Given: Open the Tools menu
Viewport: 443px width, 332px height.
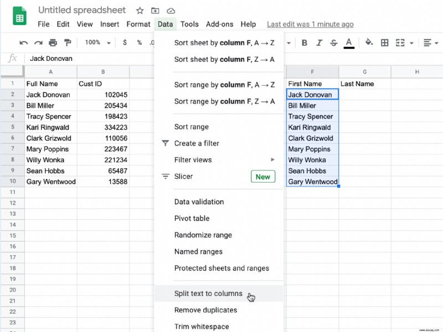Looking at the screenshot, I should point(189,24).
